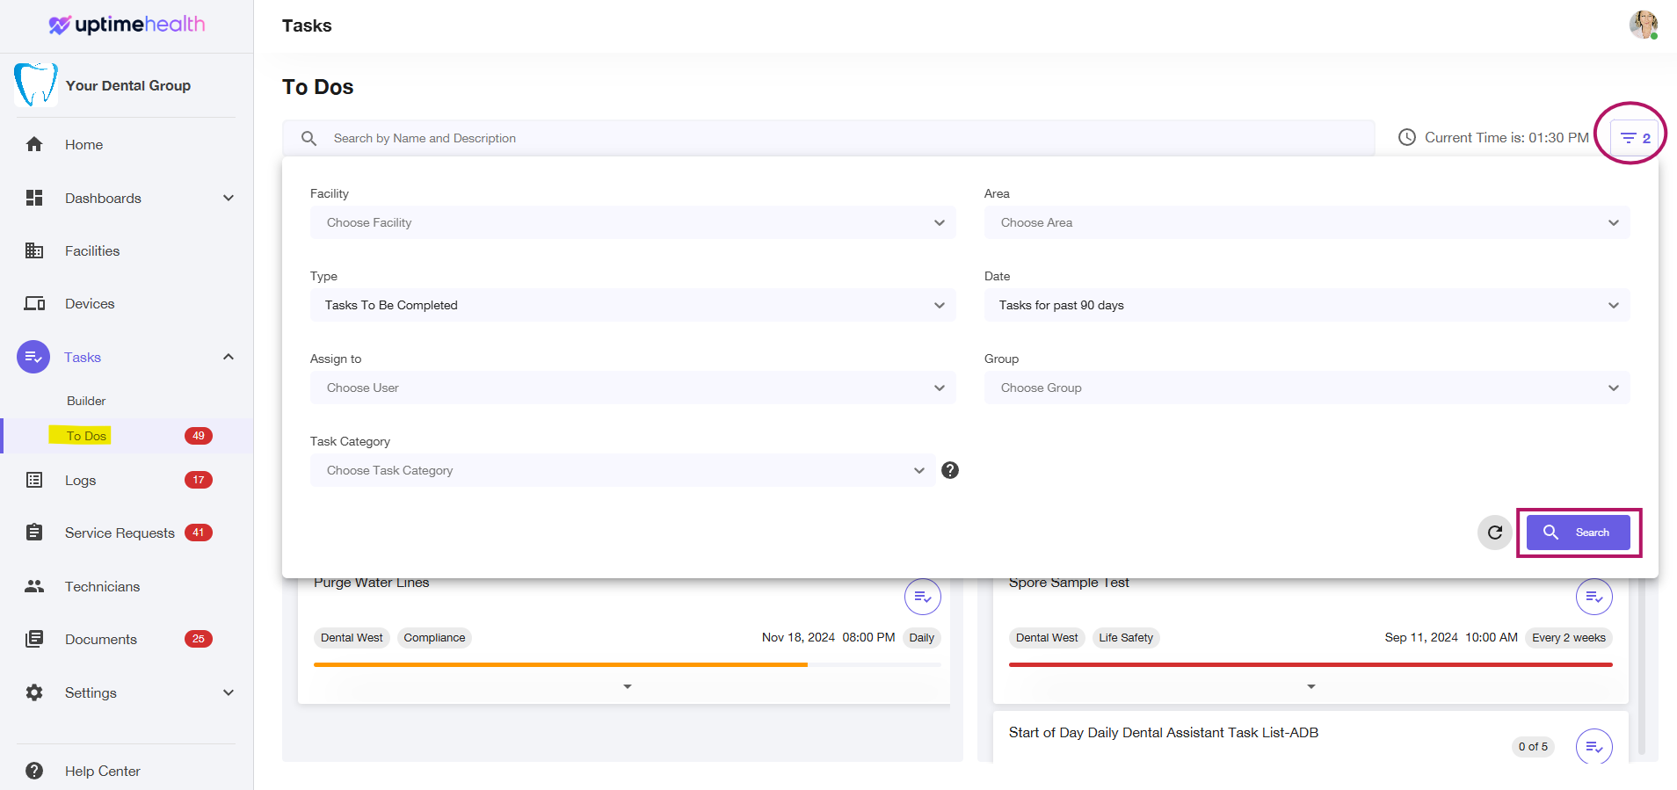The height and width of the screenshot is (790, 1677).
Task: Click the Help Center link
Action: click(x=103, y=771)
